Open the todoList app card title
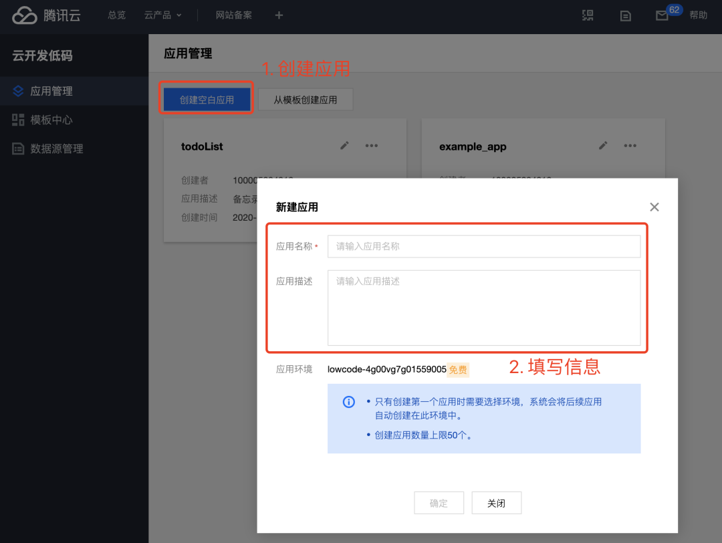The height and width of the screenshot is (543, 722). (202, 146)
